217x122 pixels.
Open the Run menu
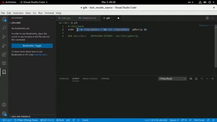40,13
